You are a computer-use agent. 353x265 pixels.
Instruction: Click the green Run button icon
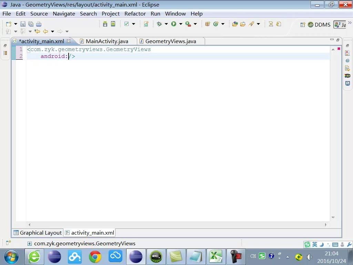tap(174, 24)
